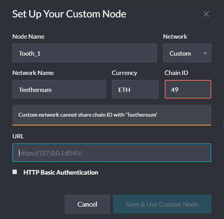Click the 'Network' label above the dropdown

tap(175, 36)
